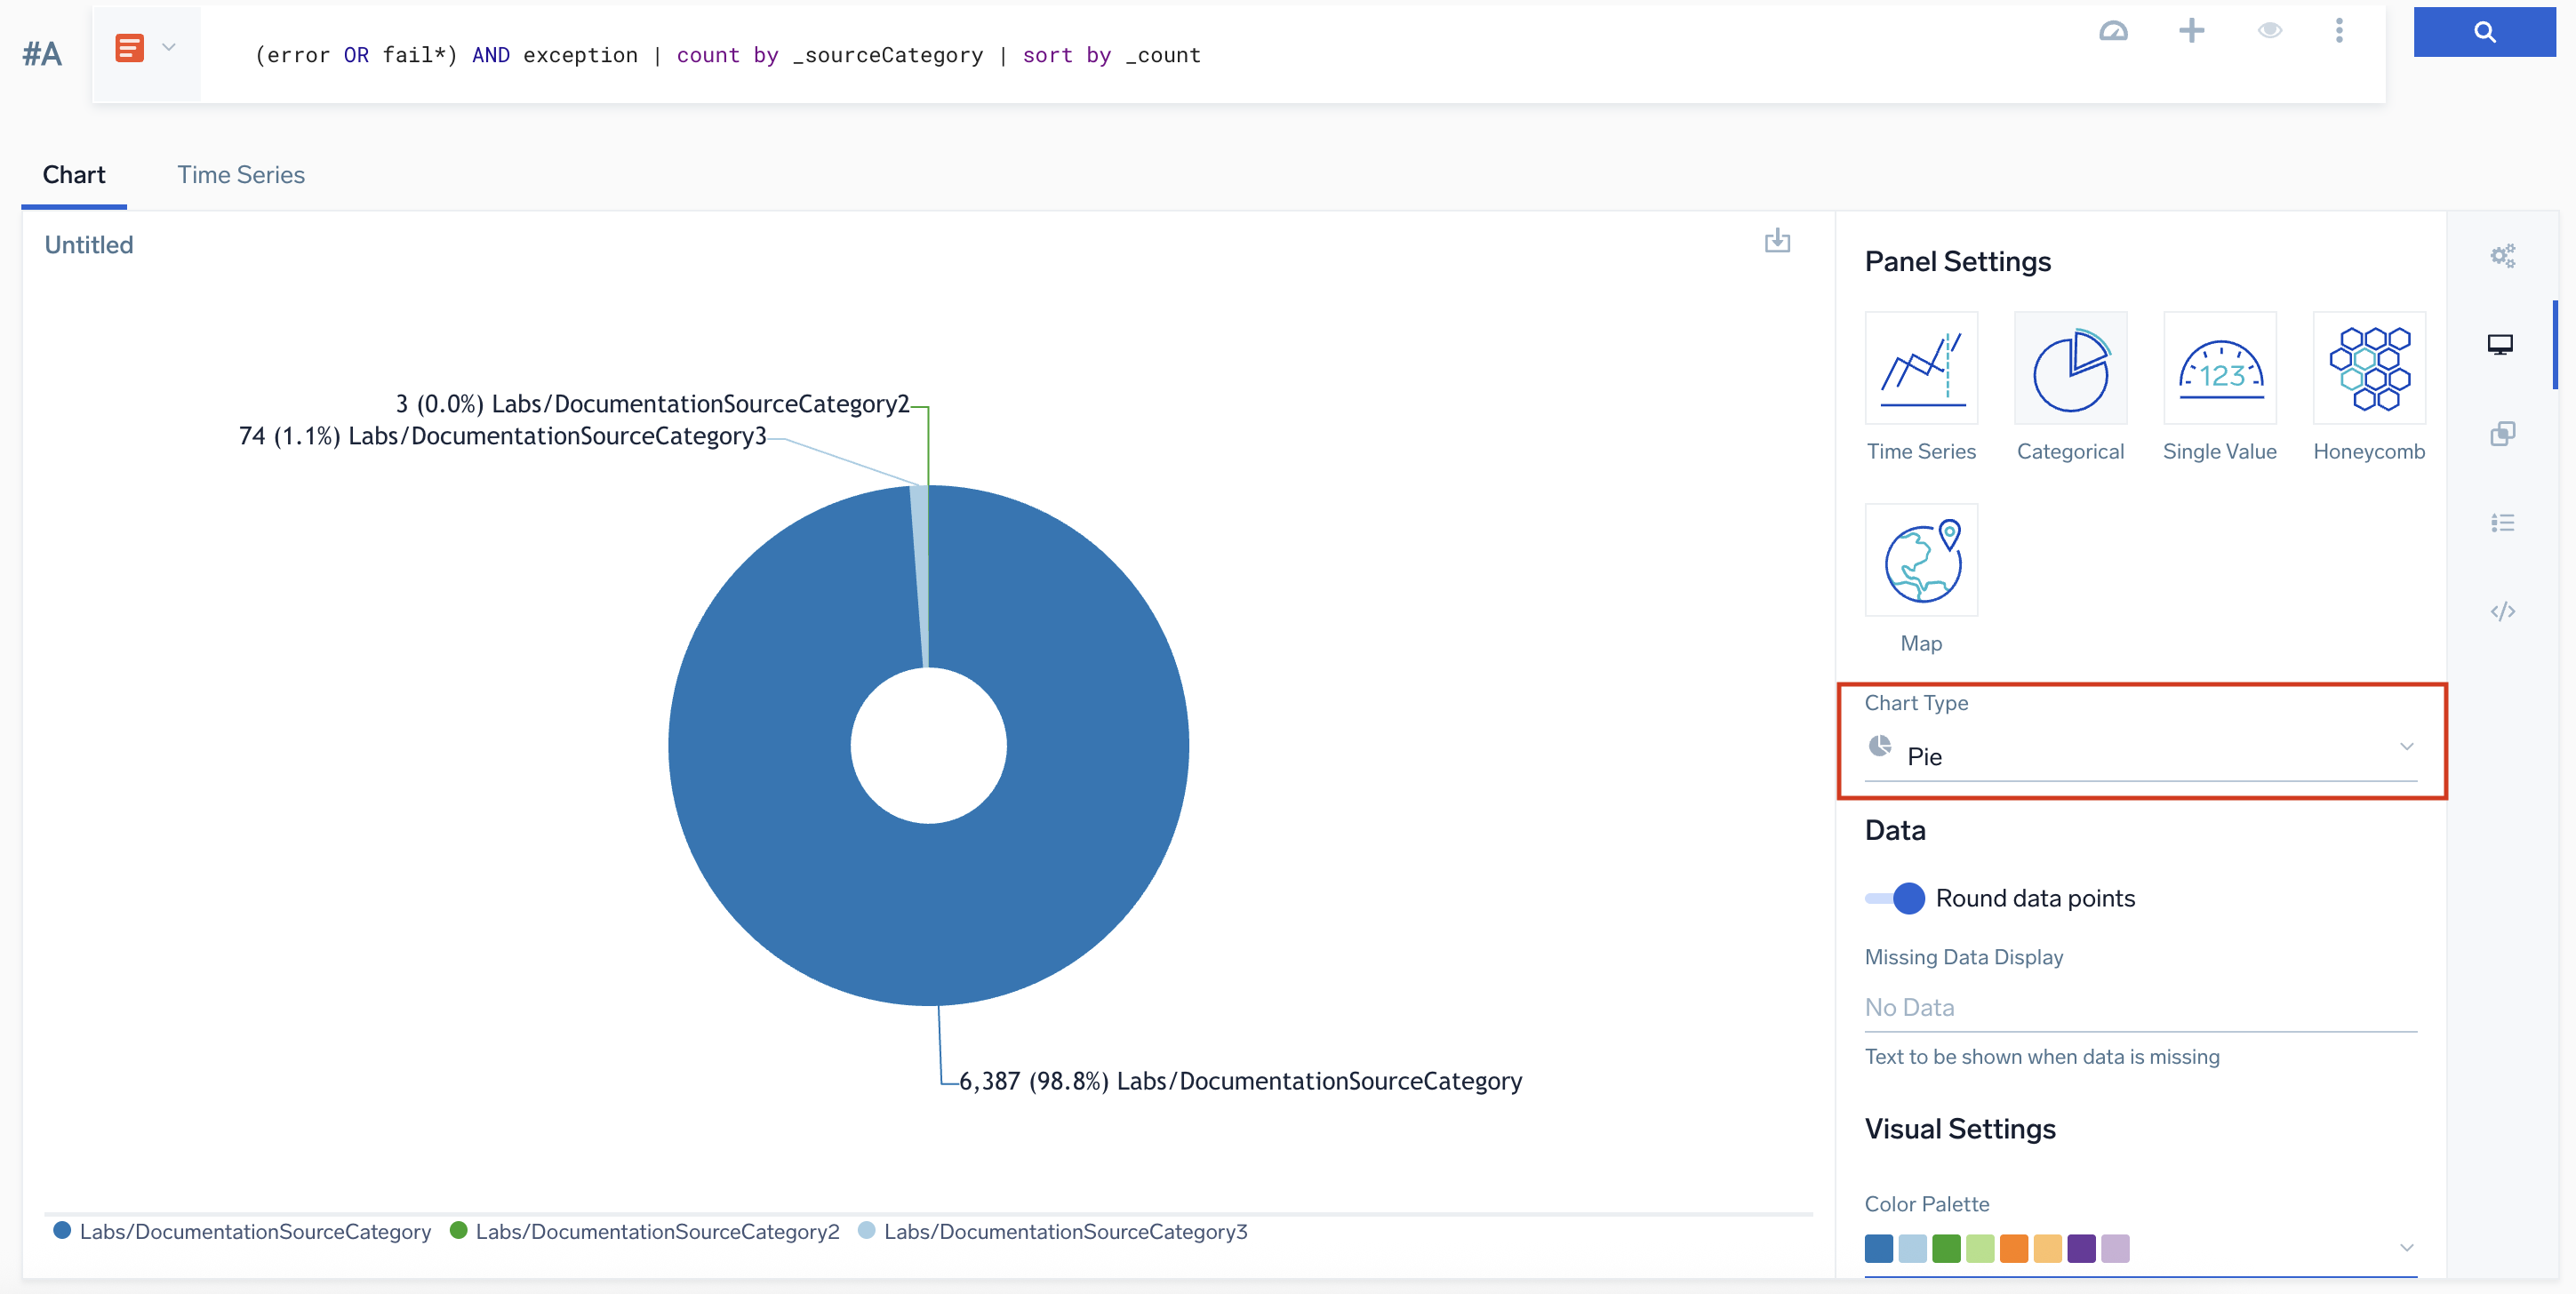Open the speedometer icon in query bar
This screenshot has width=2576, height=1294.
coord(2112,31)
